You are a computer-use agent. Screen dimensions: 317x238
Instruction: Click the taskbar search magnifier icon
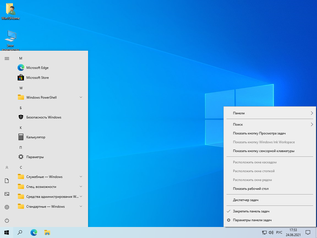[x=20, y=232]
